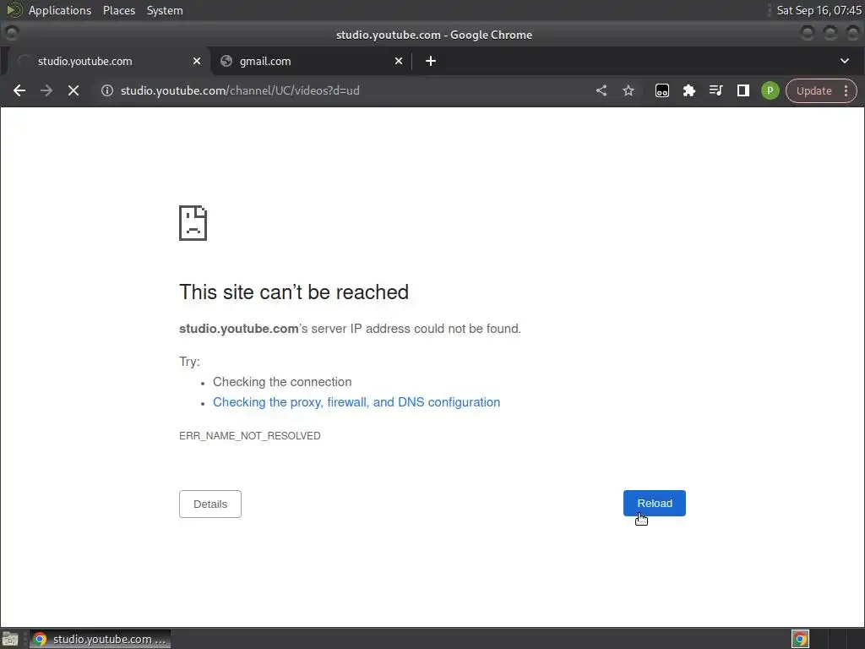865x649 pixels.
Task: Go back using the browser back arrow
Action: pyautogui.click(x=19, y=90)
